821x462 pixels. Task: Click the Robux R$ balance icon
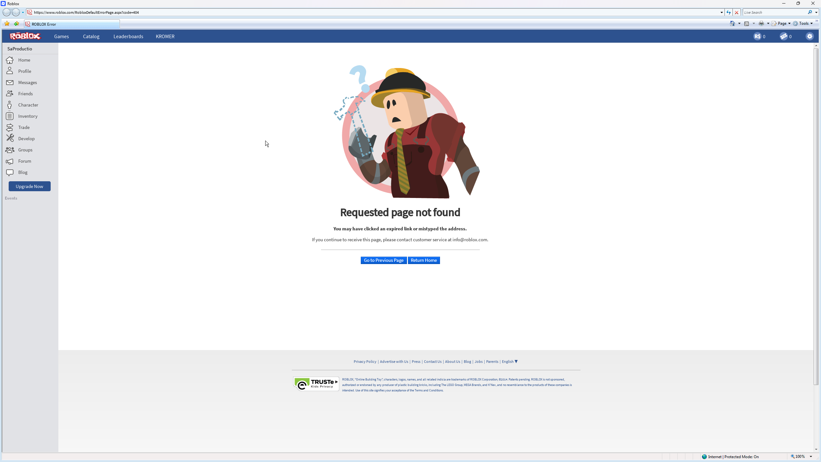click(757, 36)
